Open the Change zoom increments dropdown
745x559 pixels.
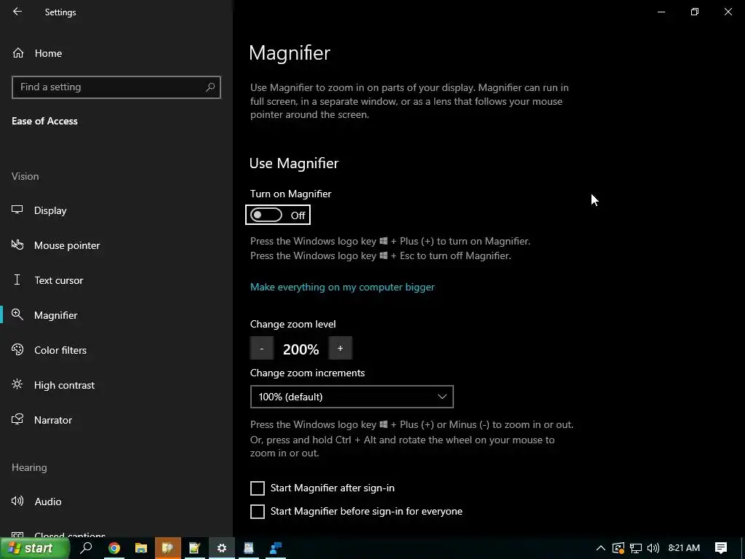click(x=351, y=397)
